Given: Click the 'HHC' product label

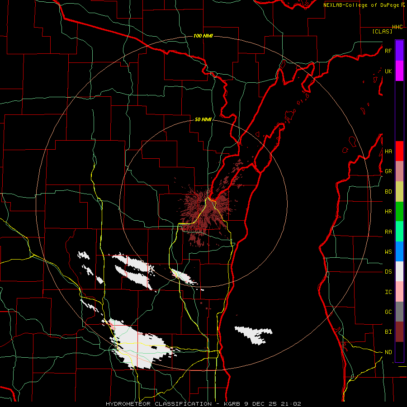Looking at the screenshot, I should 398,27.
